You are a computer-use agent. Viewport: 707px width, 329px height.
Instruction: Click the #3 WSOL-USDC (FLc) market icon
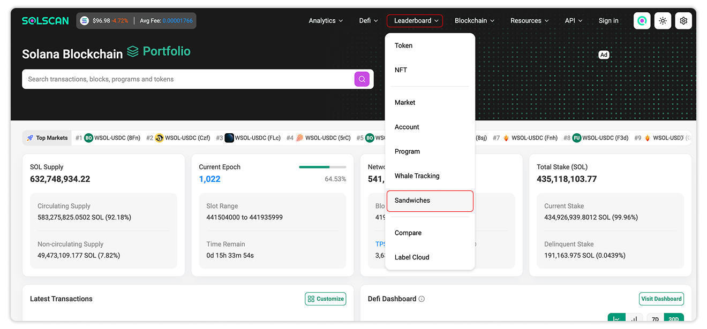229,138
